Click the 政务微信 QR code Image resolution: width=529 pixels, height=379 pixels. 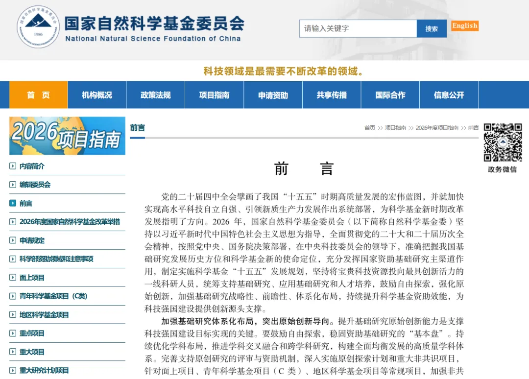pyautogui.click(x=503, y=142)
